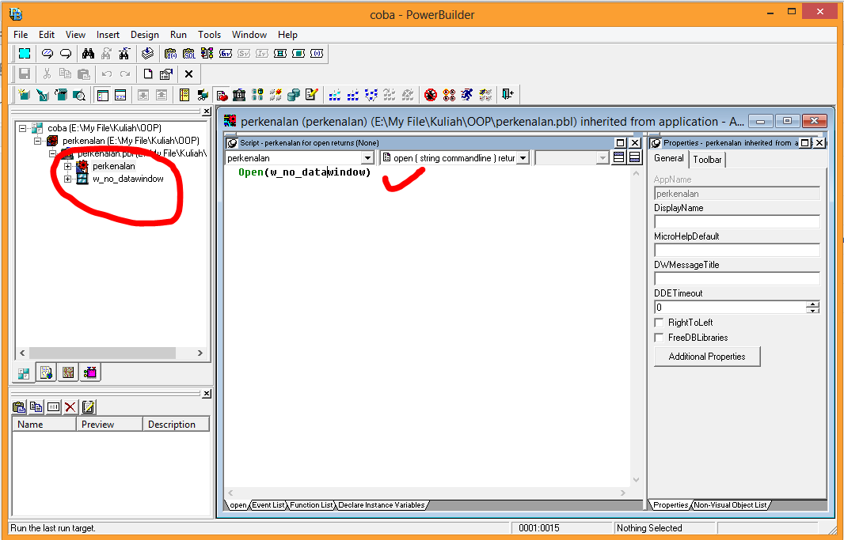Image resolution: width=844 pixels, height=540 pixels.
Task: Click the cyan Select All toolbar icon
Action: (25, 53)
